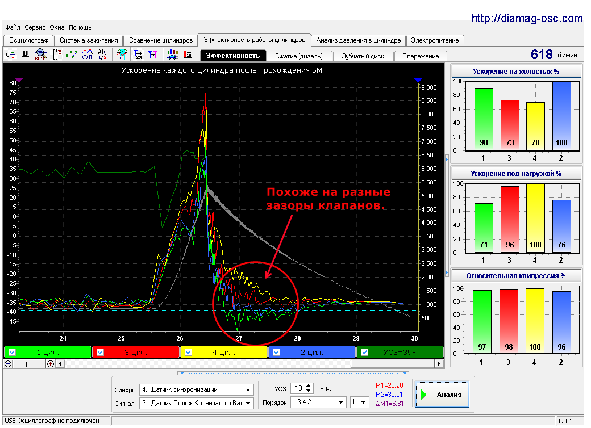Click the zoom in plus icon
The width and height of the screenshot is (591, 428).
coord(50,364)
